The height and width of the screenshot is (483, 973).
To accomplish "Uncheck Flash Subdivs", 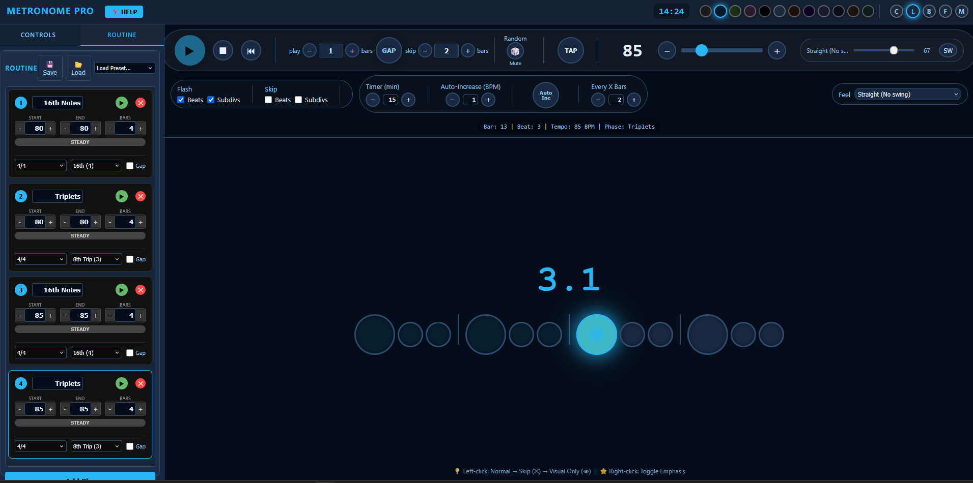I will point(211,100).
